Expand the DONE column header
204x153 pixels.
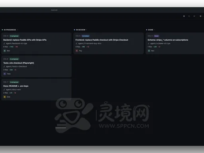click(155, 30)
